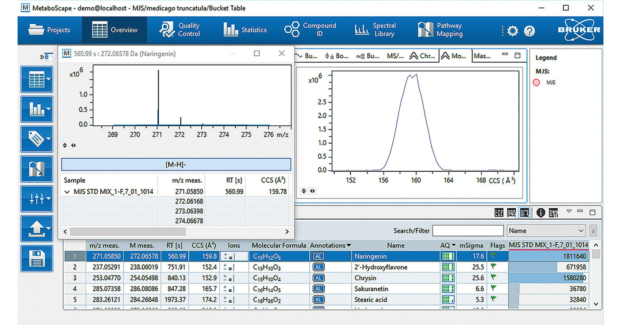Image resolution: width=621 pixels, height=325 pixels.
Task: Switch to the Bu... tab left of MS/...
Action: tap(367, 56)
